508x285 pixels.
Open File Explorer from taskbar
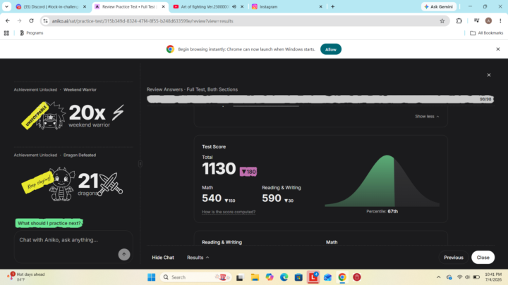point(255,277)
